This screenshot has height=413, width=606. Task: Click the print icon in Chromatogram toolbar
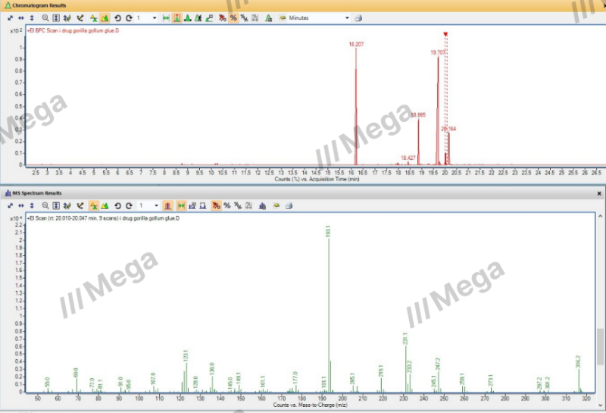point(358,17)
